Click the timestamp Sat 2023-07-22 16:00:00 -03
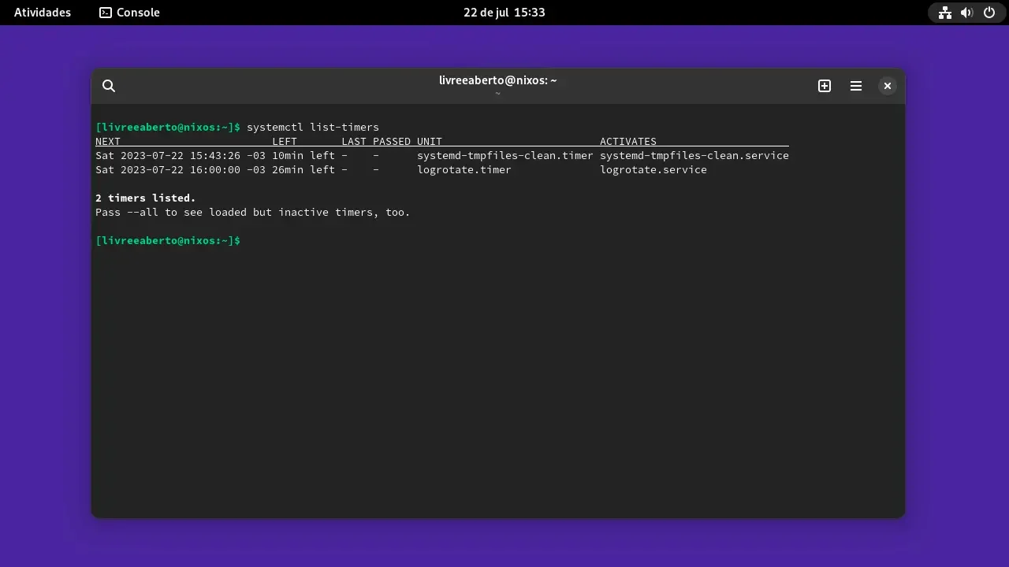The height and width of the screenshot is (567, 1009). click(181, 170)
